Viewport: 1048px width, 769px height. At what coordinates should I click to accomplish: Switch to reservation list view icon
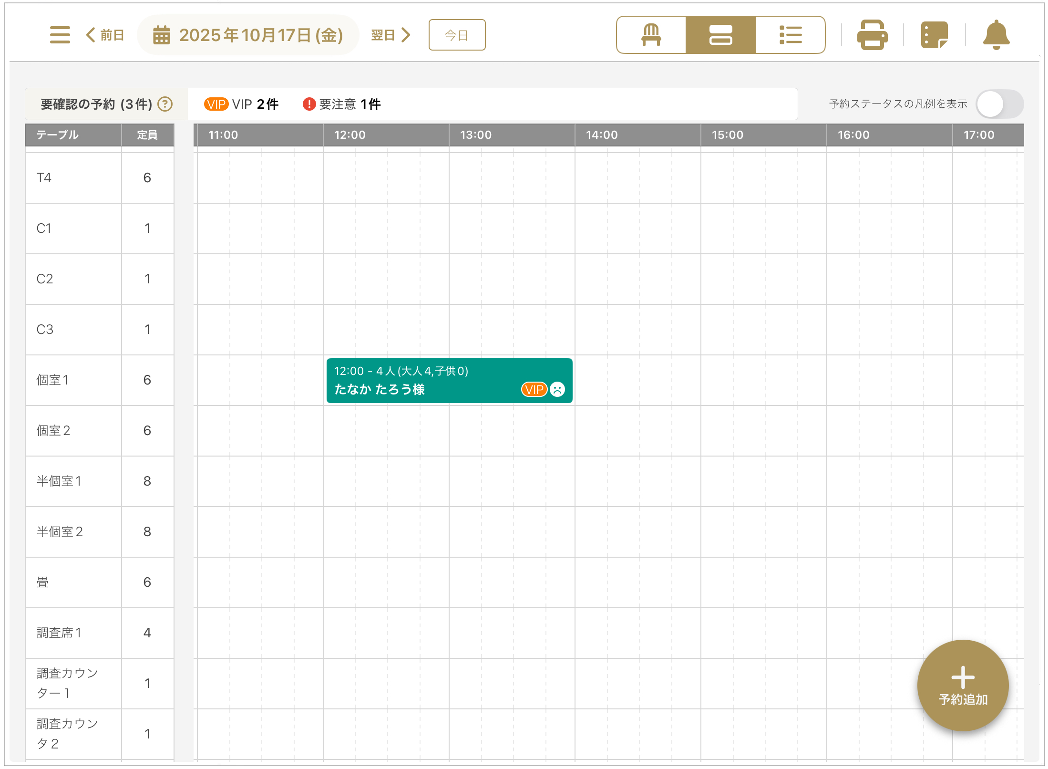(790, 35)
